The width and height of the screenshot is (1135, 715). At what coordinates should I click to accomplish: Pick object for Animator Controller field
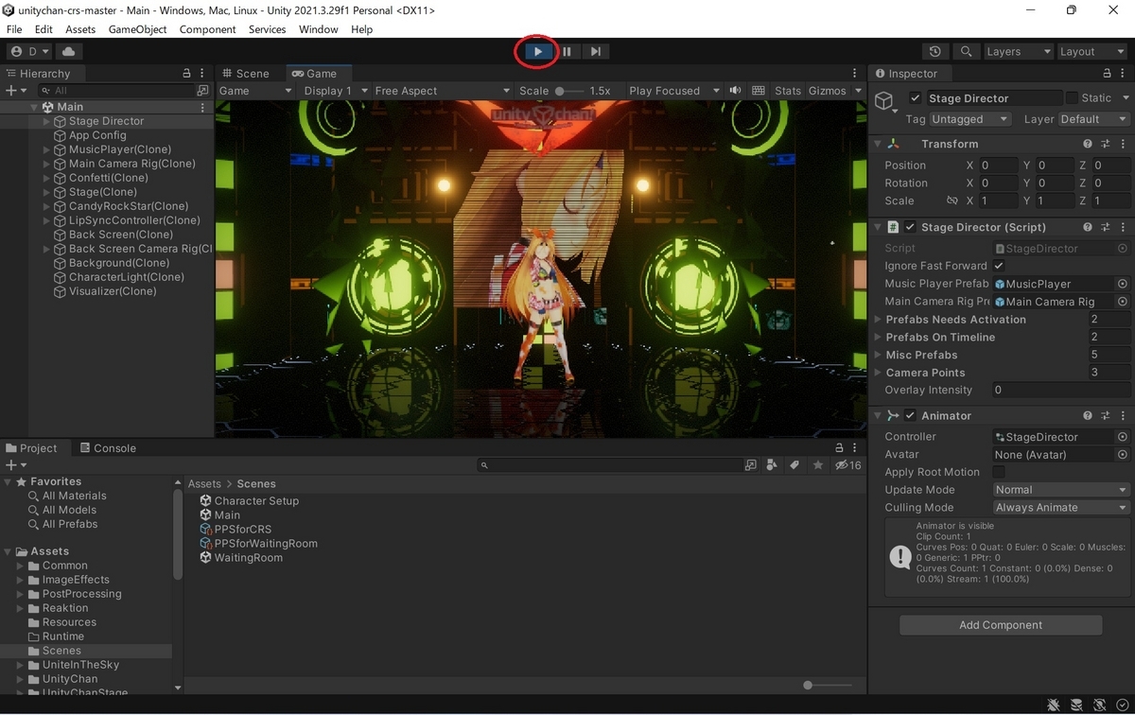(x=1123, y=437)
